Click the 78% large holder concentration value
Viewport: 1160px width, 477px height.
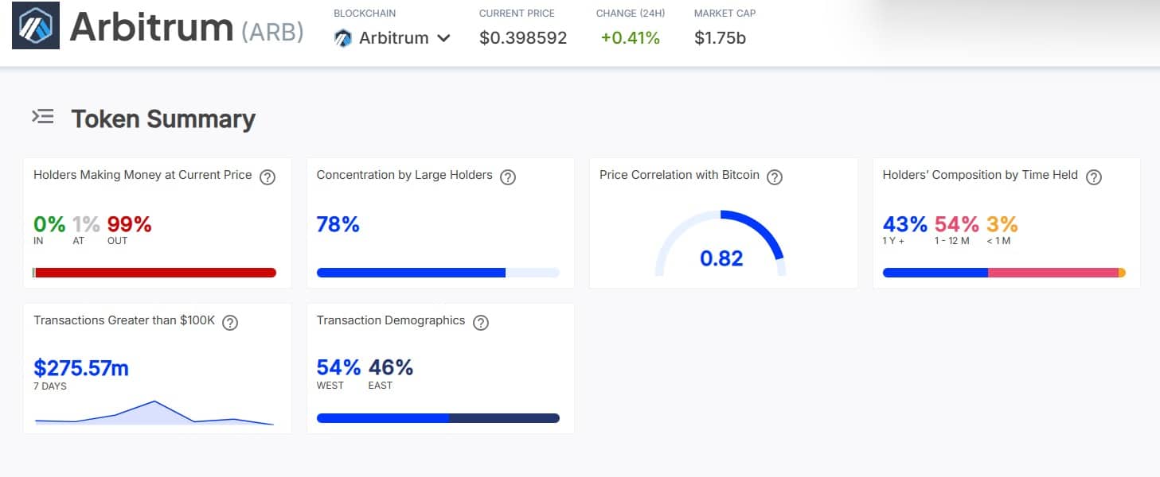338,225
